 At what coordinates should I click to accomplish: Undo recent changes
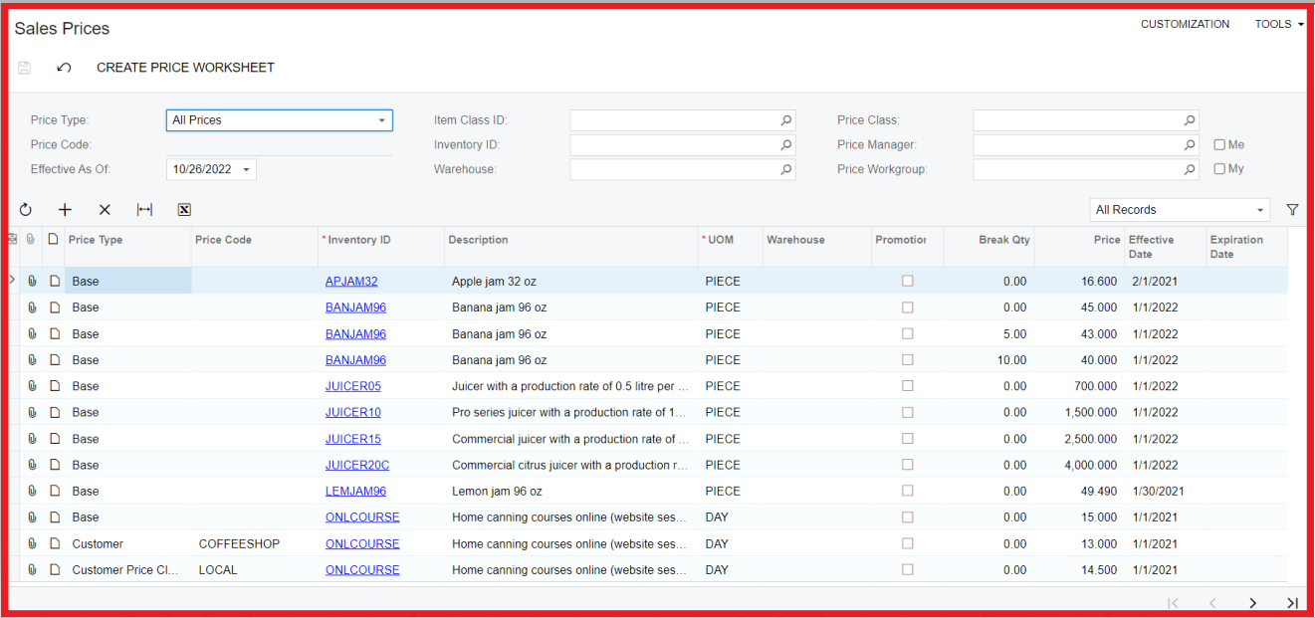(x=63, y=67)
